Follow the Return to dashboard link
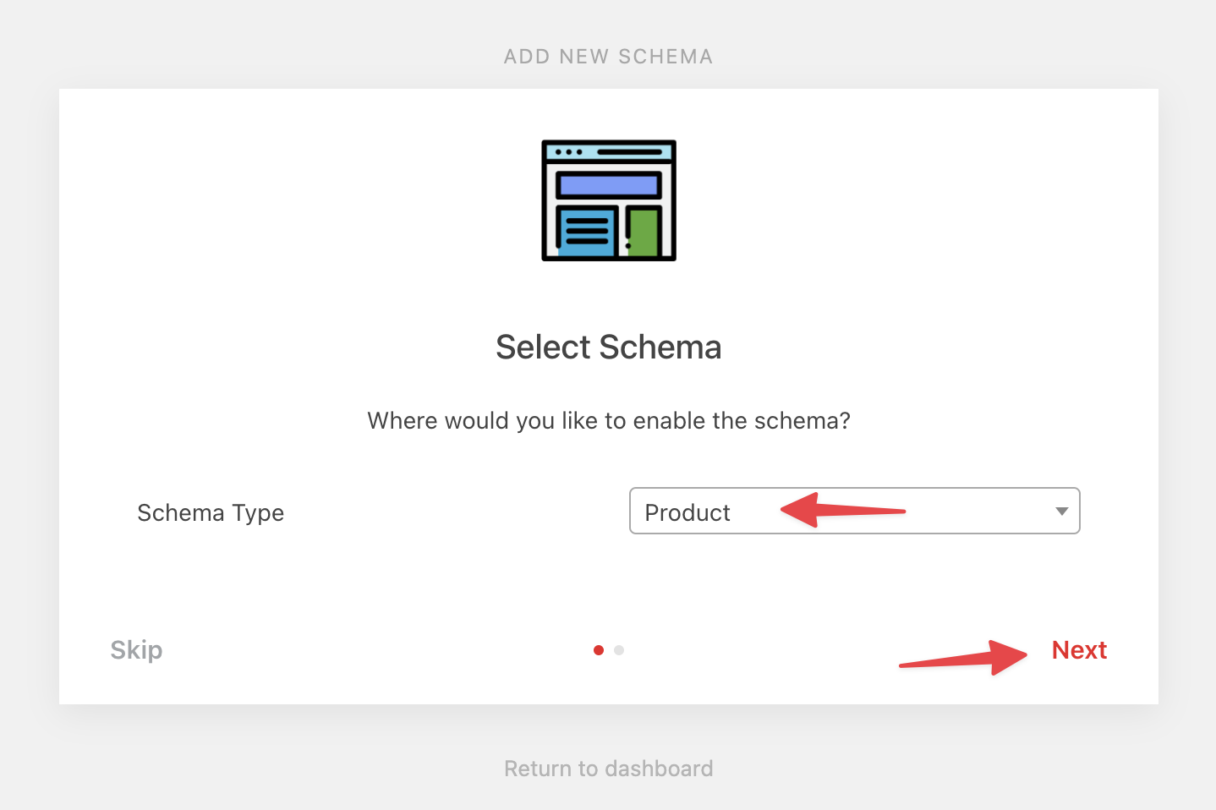The height and width of the screenshot is (810, 1216). click(x=609, y=769)
